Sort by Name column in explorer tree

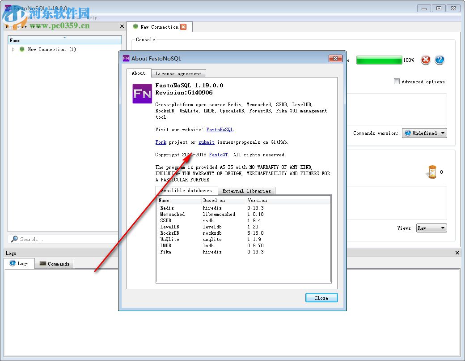pos(65,40)
